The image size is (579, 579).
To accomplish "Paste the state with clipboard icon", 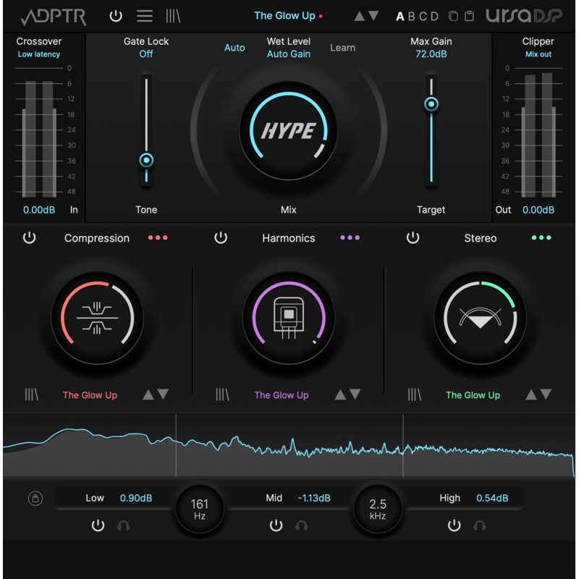I will 469,16.
